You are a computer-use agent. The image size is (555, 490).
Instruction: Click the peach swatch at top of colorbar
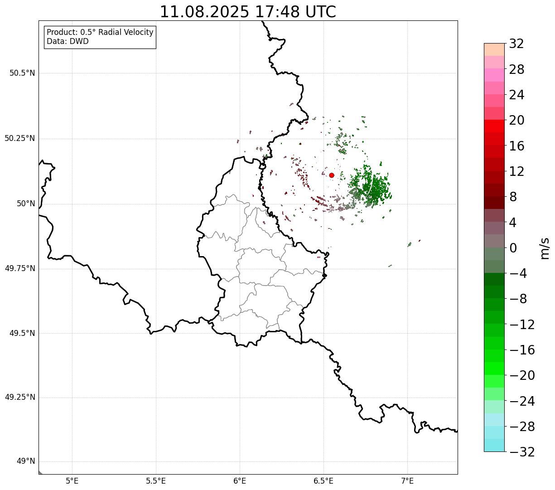(x=494, y=49)
